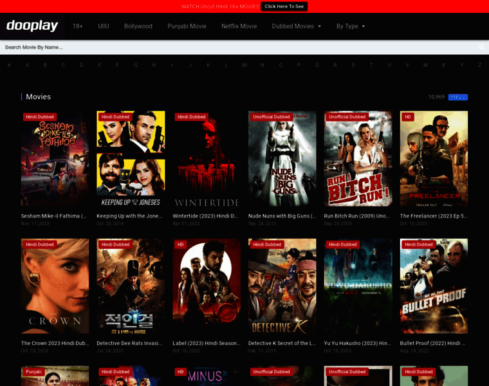The height and width of the screenshot is (386, 489).
Task: Filter movies by letter D
Action: click(x=82, y=65)
